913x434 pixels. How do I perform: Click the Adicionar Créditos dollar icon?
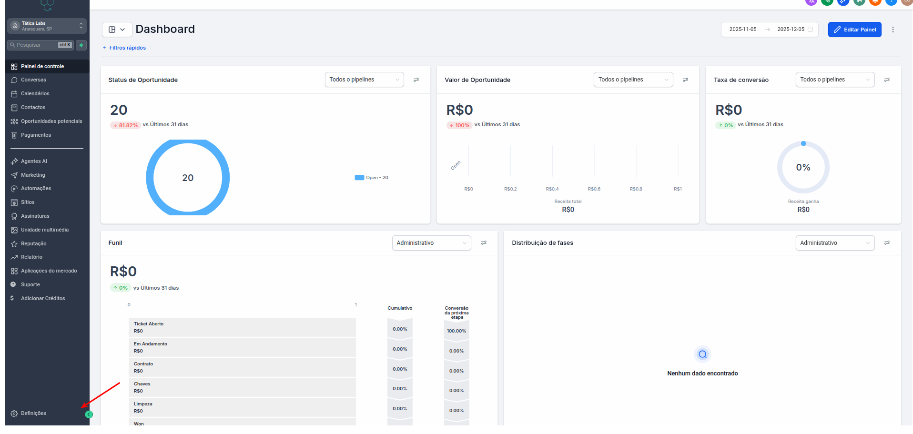(x=12, y=298)
